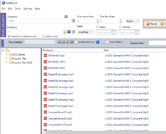Click the Program Files folder icon
The image size is (166, 134).
pyautogui.click(x=10, y=59)
